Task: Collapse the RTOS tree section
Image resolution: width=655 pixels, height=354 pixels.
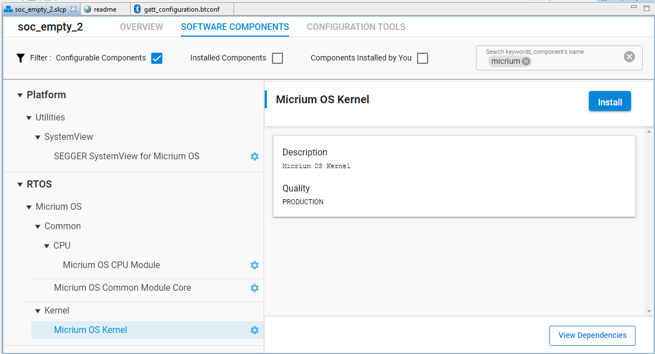Action: click(20, 184)
